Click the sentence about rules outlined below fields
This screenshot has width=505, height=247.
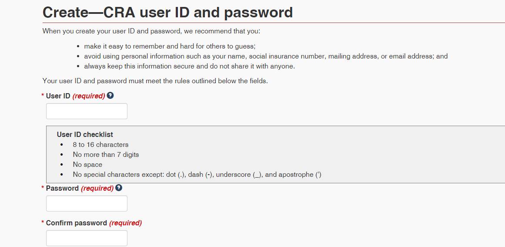pyautogui.click(x=155, y=81)
